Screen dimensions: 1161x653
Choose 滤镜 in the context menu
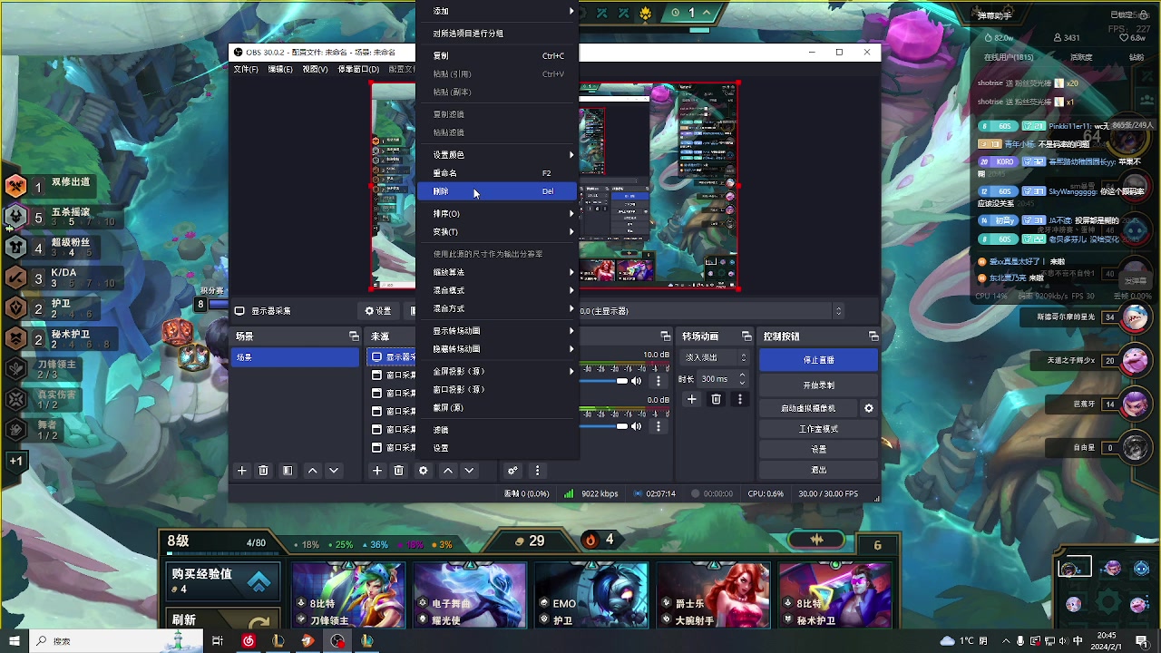498,430
